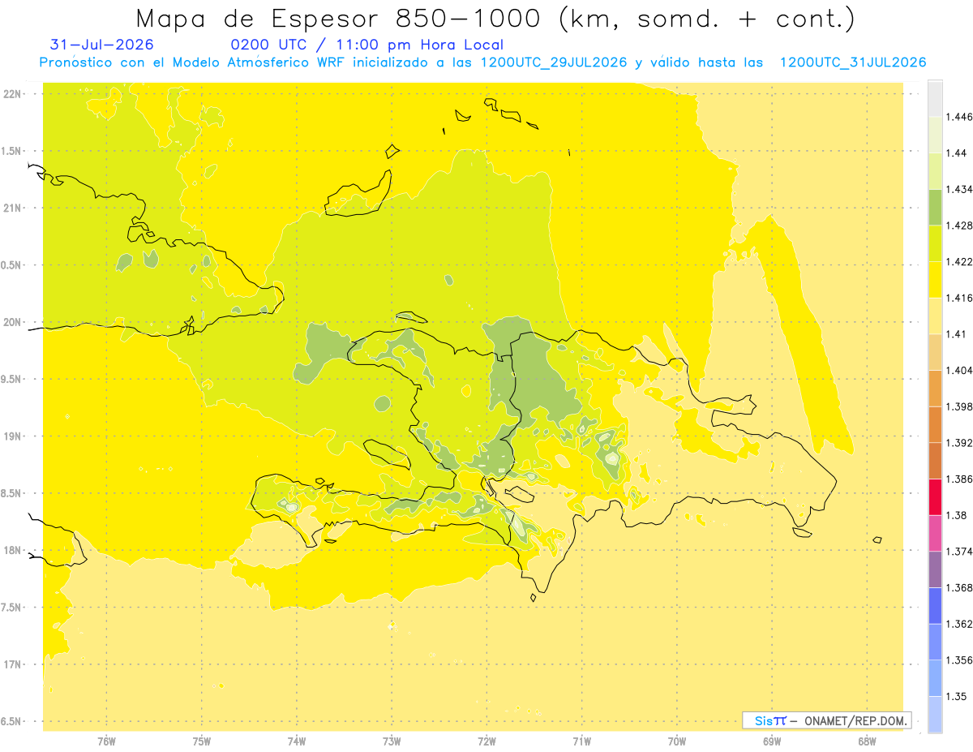
Task: Click the 8.5N latitude axis label
Action: coord(11,493)
